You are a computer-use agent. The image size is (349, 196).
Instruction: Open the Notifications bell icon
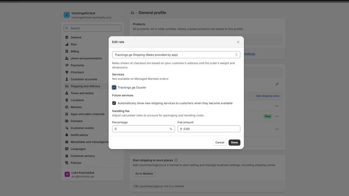(67, 135)
